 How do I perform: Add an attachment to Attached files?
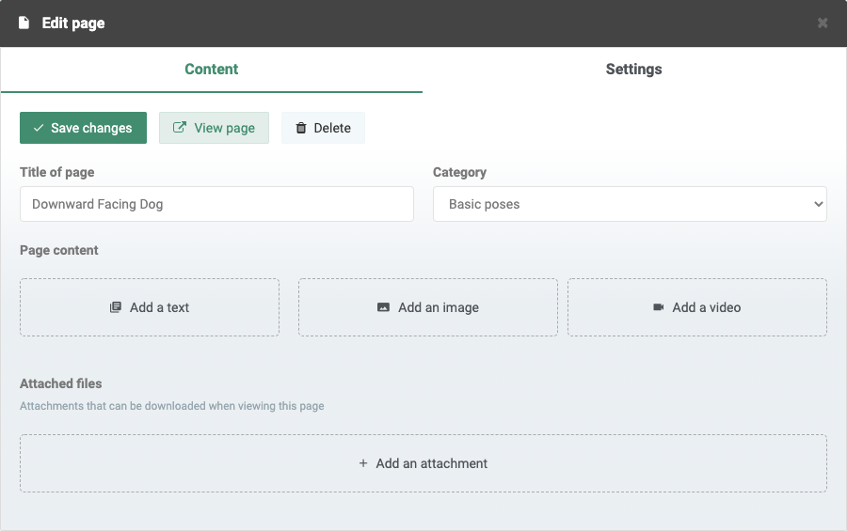point(423,463)
